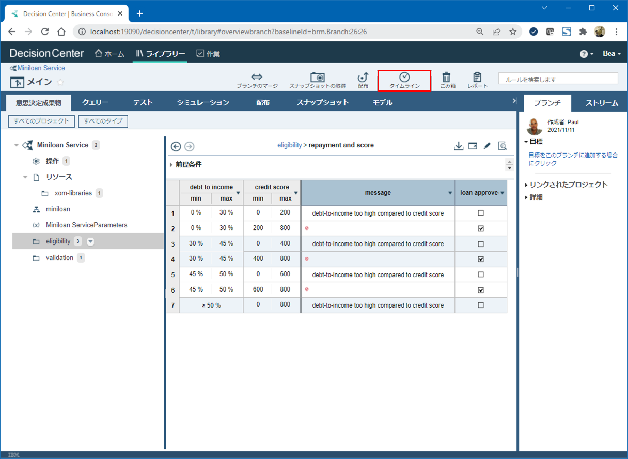This screenshot has width=628, height=459.
Task: Switch to the テスト tab
Action: [143, 102]
